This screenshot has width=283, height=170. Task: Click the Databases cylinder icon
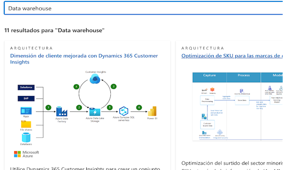tap(26, 137)
